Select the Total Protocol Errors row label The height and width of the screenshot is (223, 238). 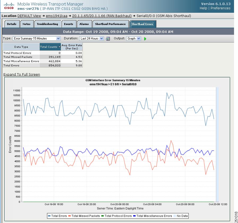pyautogui.click(x=17, y=53)
